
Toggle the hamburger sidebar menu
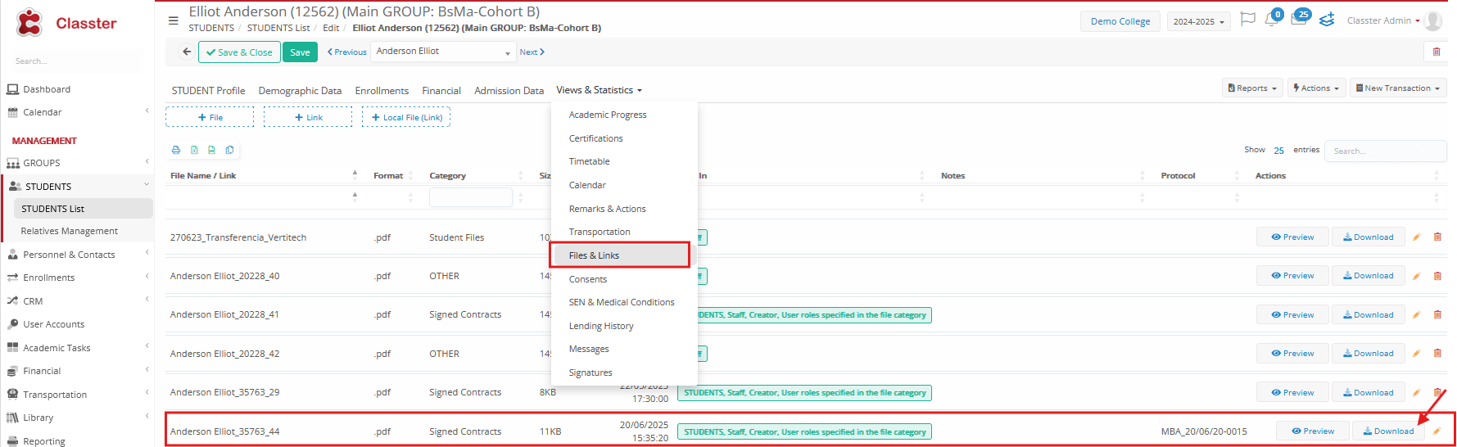point(173,20)
